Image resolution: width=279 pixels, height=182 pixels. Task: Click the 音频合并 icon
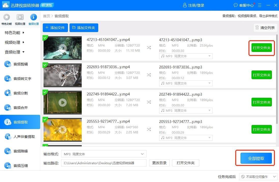(8, 108)
